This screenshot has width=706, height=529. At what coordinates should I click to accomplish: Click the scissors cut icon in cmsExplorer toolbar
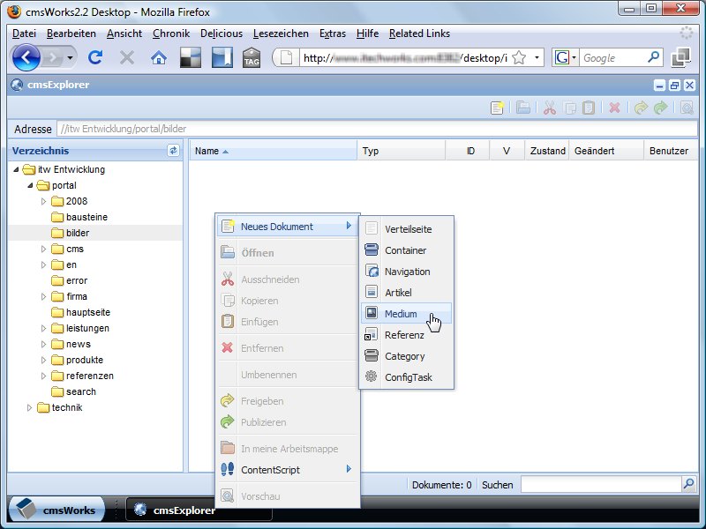tap(549, 108)
